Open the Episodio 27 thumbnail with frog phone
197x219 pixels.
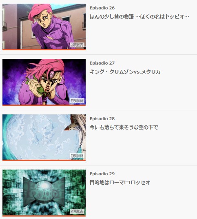pos(44,82)
